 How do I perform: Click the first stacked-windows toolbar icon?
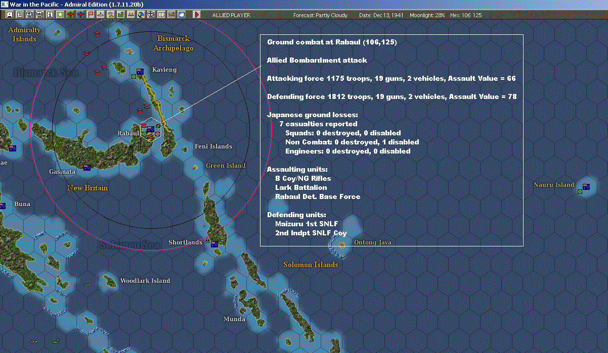pos(30,15)
